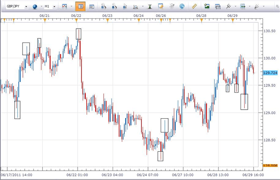Click the 06/22 01:00 time label
Screen dimensions: 280x180
77,175
